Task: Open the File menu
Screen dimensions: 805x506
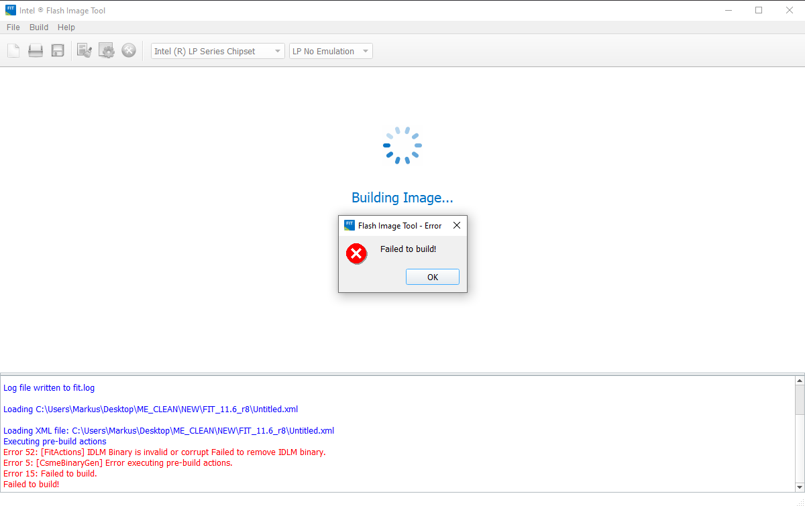Action: point(13,27)
